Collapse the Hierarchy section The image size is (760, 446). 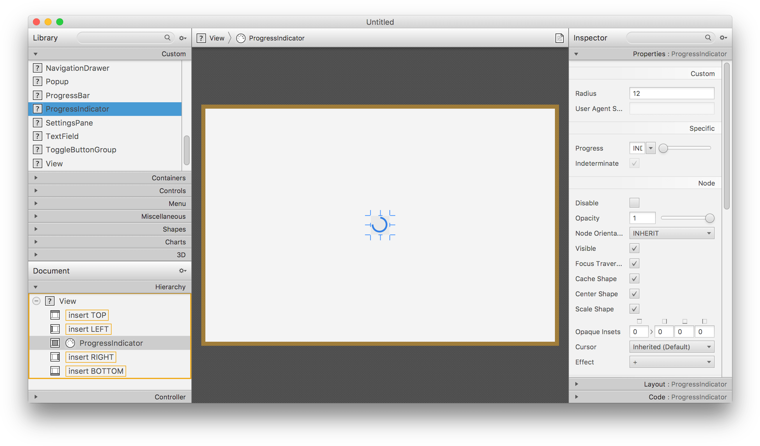[36, 287]
